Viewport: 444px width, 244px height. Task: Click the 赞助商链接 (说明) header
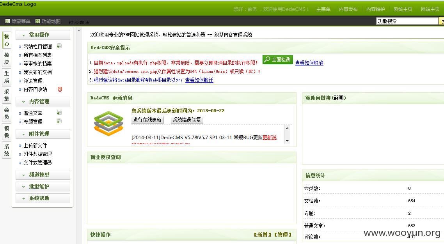(326, 98)
